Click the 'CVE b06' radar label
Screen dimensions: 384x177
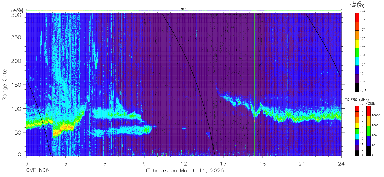coord(38,171)
